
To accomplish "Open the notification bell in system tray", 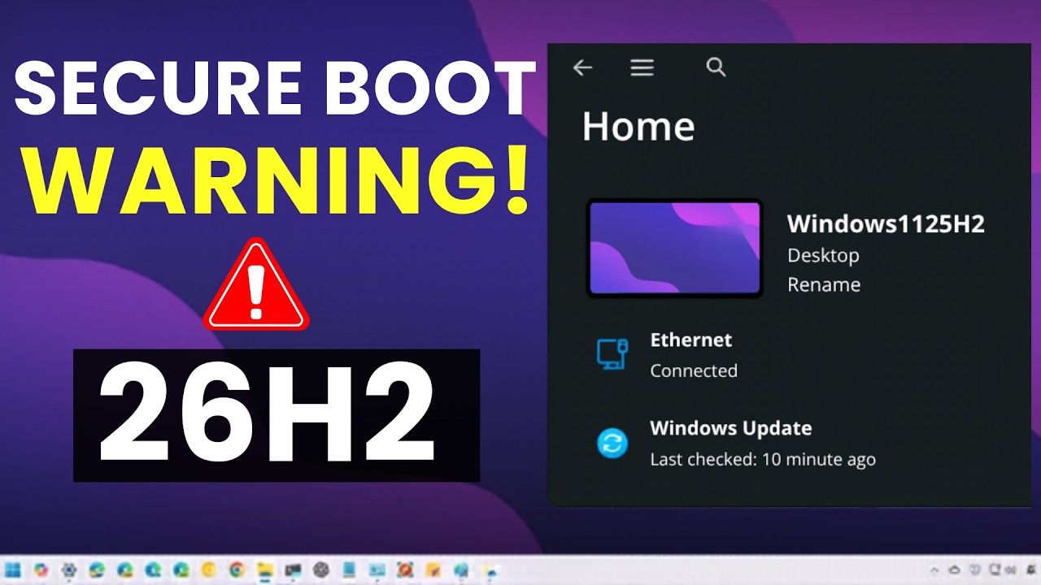I will tap(1031, 570).
